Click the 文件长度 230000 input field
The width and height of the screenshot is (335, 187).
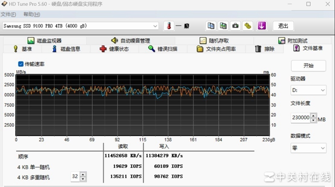click(x=300, y=118)
